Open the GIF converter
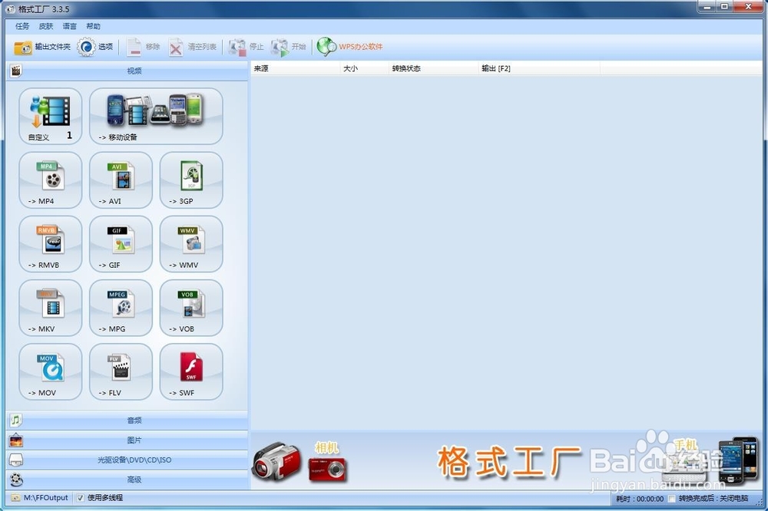This screenshot has height=511, width=768. pos(120,244)
